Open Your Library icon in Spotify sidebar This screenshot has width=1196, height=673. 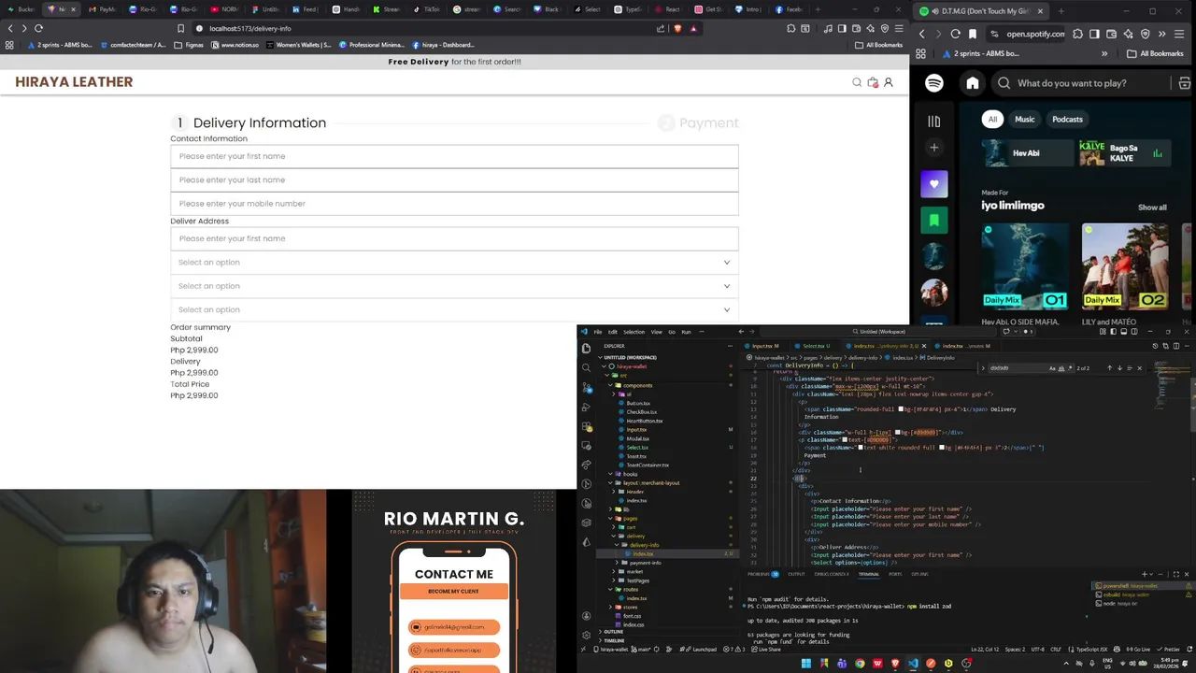click(x=933, y=121)
